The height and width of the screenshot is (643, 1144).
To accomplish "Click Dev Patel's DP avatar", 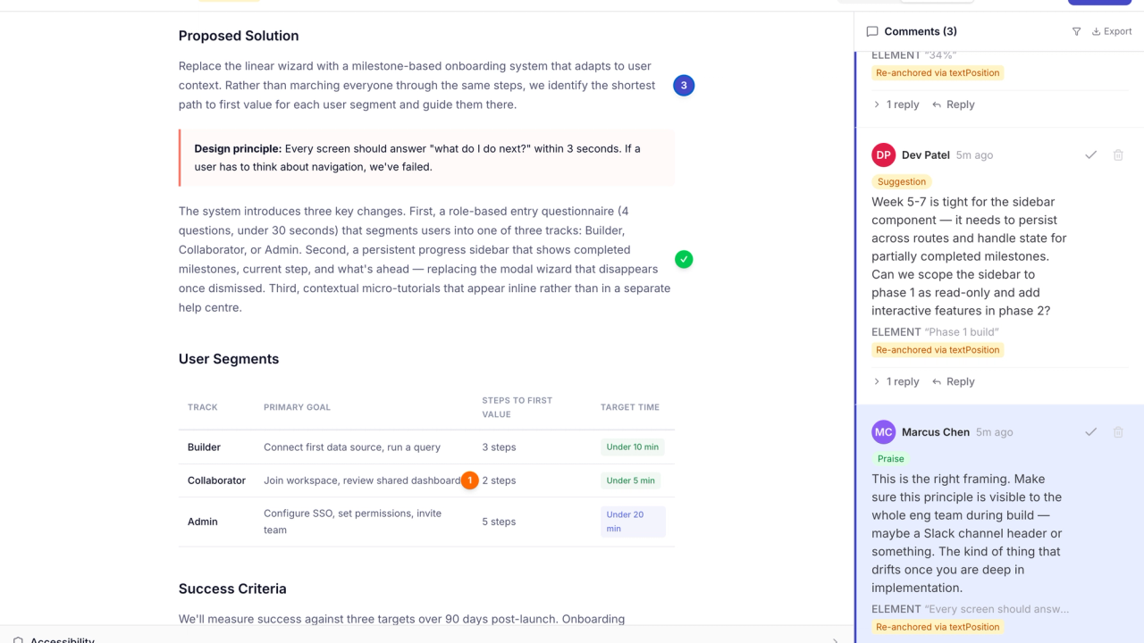I will click(x=883, y=154).
